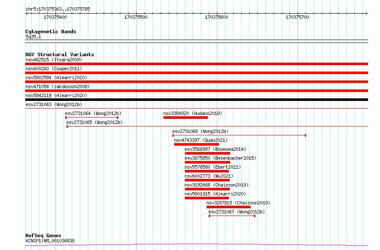Click the esv3675850 red bar
380x250 pixels.
point(208,162)
